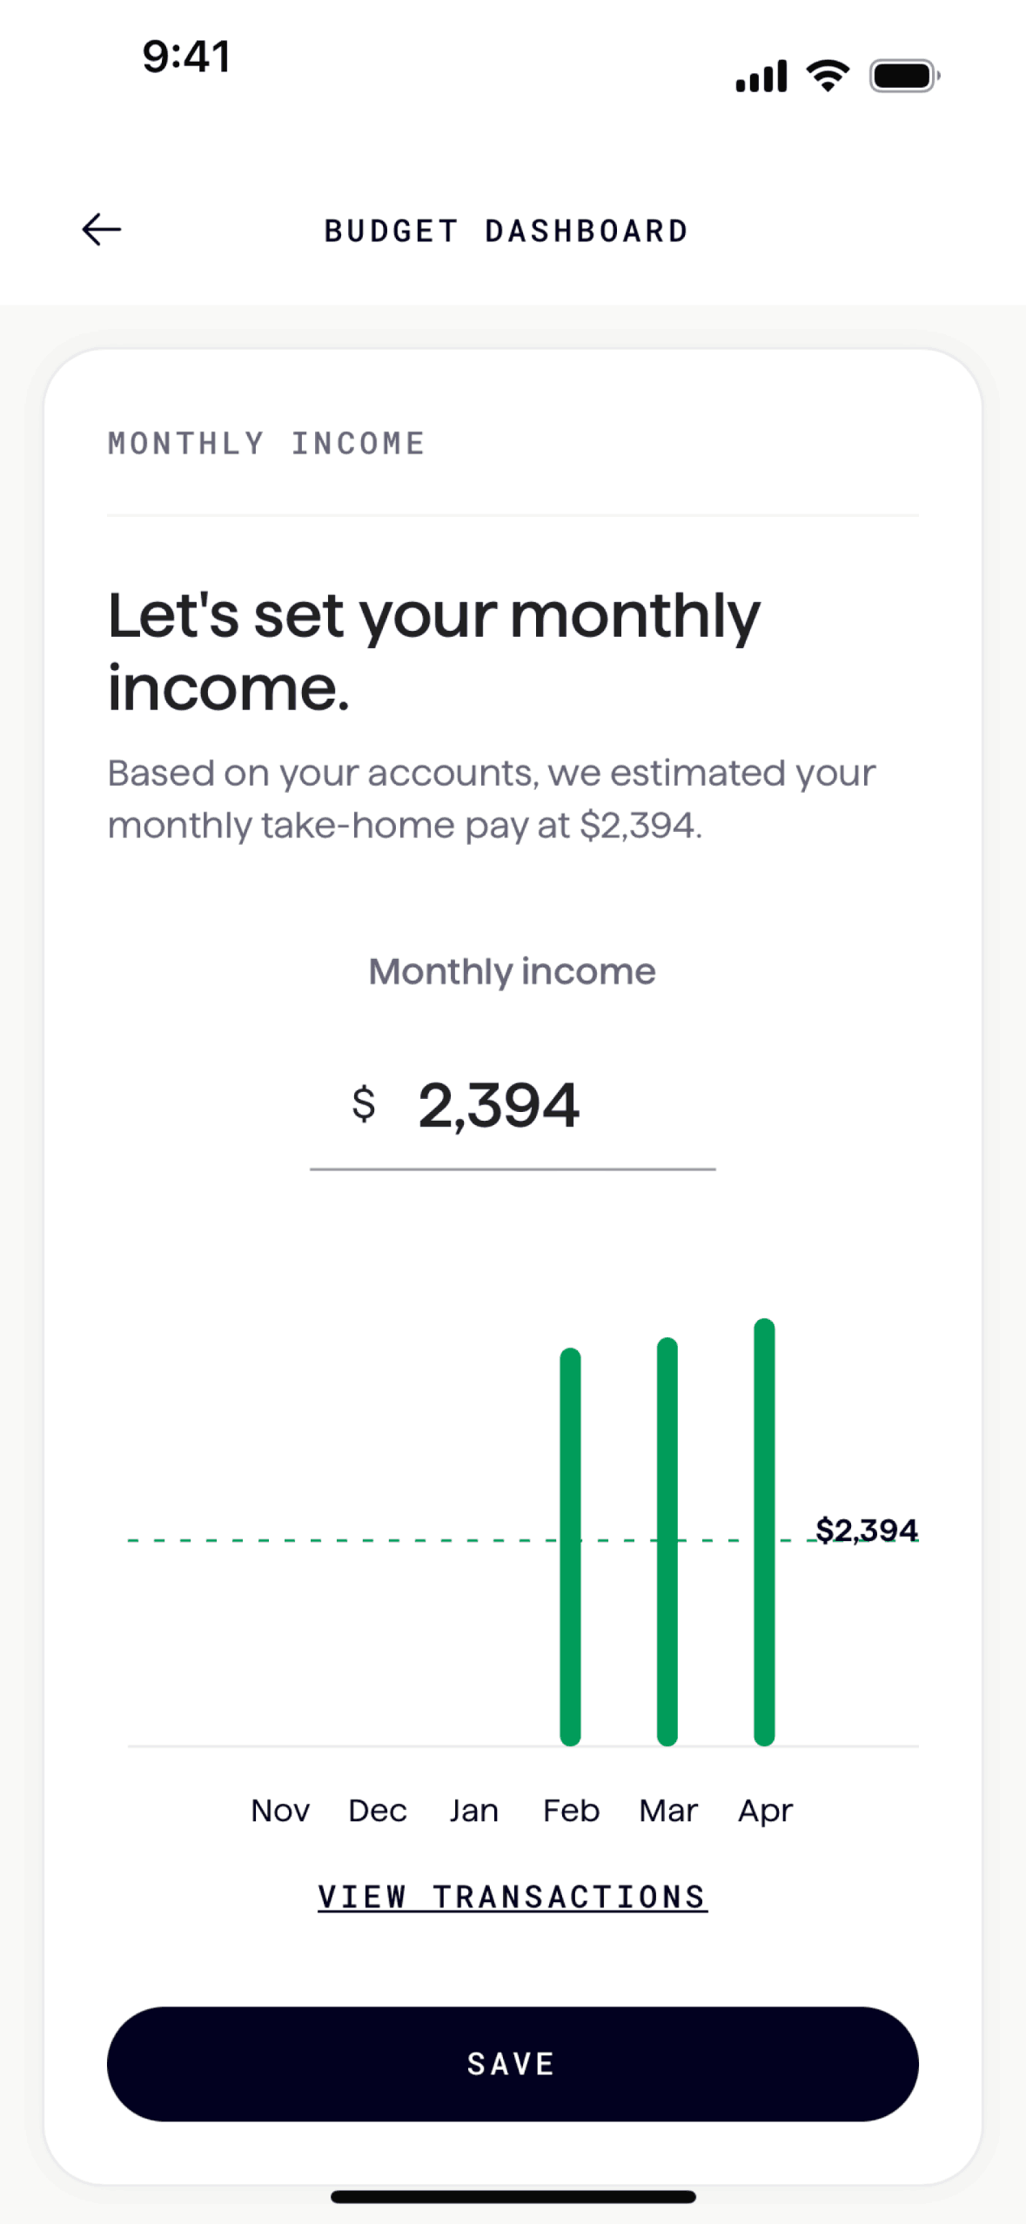Tap the $2,394 average line label
The width and height of the screenshot is (1026, 2224).
866,1530
